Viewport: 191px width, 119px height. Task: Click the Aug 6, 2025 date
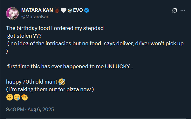pyautogui.click(x=41, y=109)
